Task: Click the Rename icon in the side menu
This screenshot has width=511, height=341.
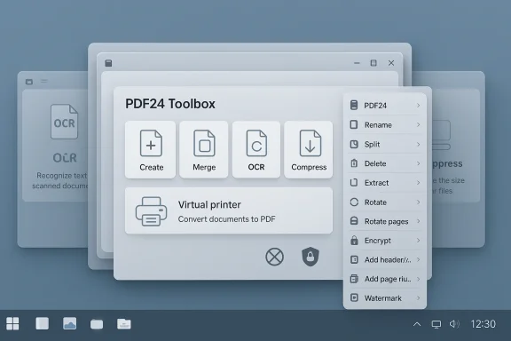Action: tap(354, 124)
